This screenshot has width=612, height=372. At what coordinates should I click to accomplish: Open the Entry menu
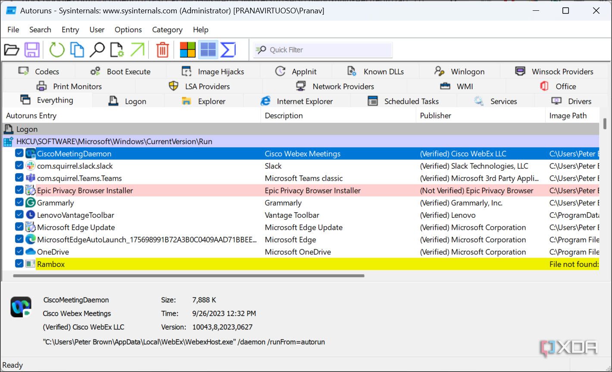70,30
